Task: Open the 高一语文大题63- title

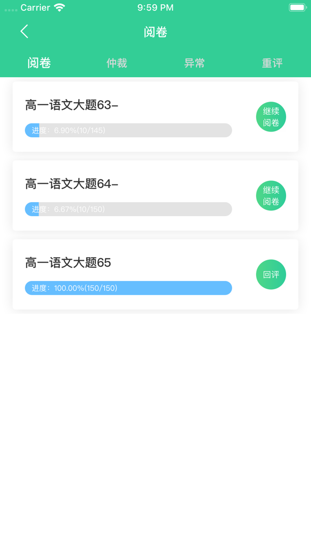Action: coord(72,105)
